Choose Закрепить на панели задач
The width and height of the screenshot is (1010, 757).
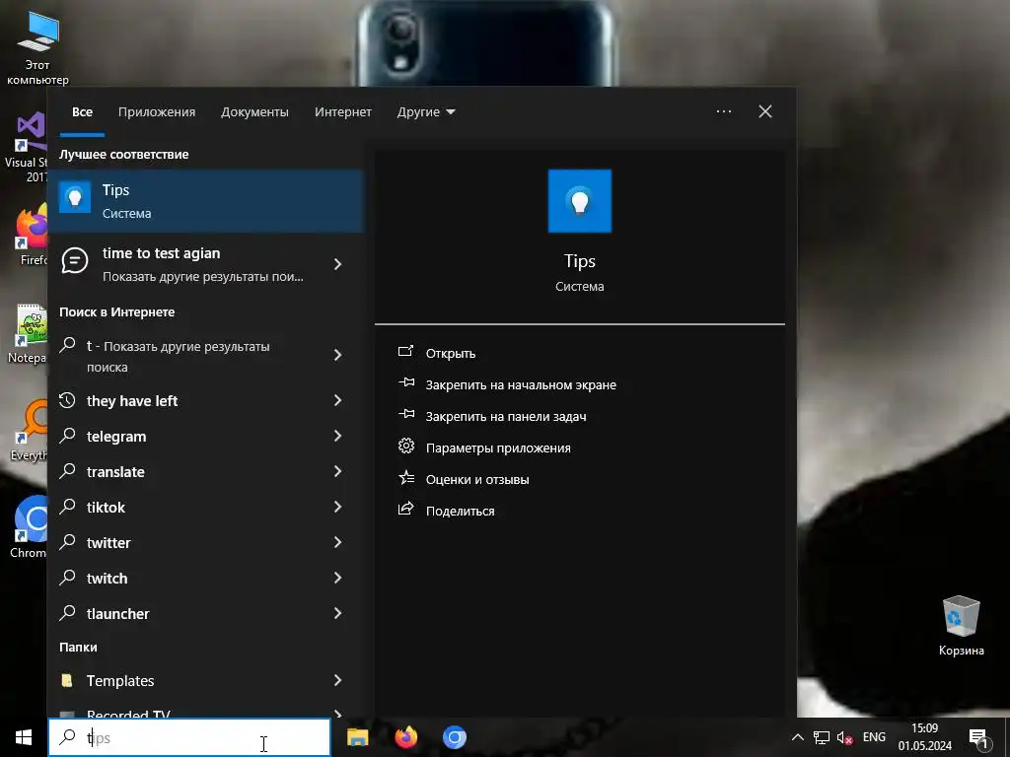[506, 417]
